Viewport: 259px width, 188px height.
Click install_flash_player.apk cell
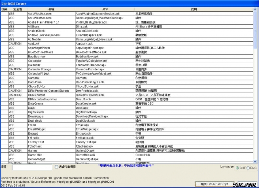[105, 22]
